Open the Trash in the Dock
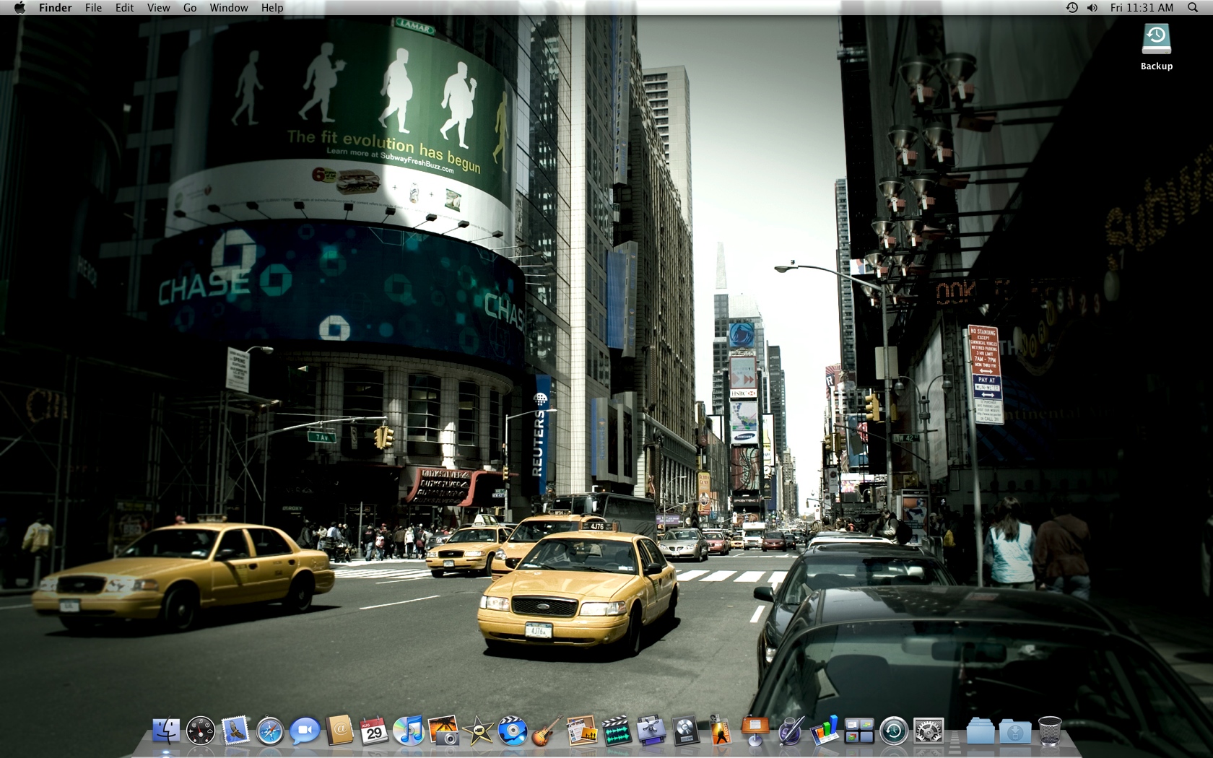Screen dimensions: 1213x758 click(x=1050, y=731)
